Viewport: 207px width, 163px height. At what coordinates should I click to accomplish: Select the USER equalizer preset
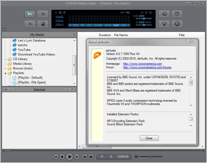coord(123,25)
